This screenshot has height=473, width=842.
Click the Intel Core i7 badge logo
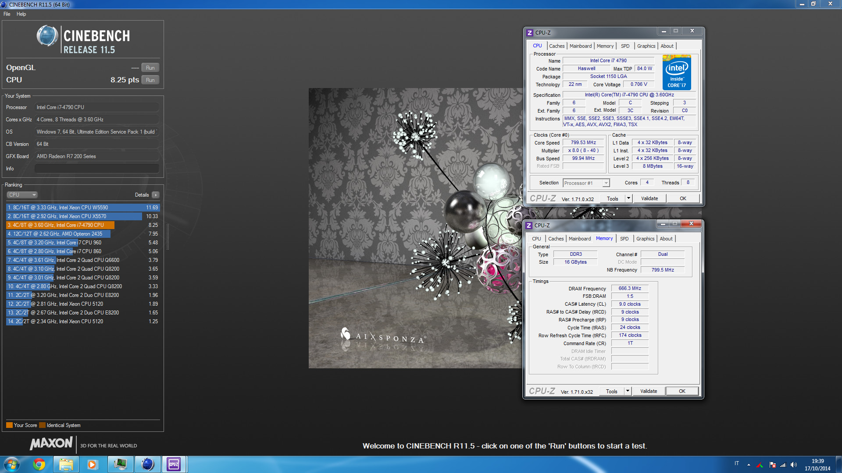[x=677, y=73]
